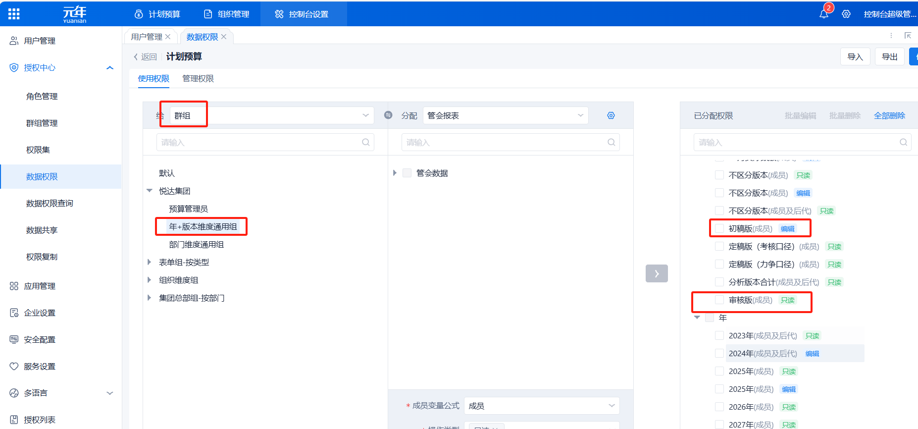The image size is (918, 429).
Task: Select 年+版本维度通用组 in the tree
Action: point(203,227)
